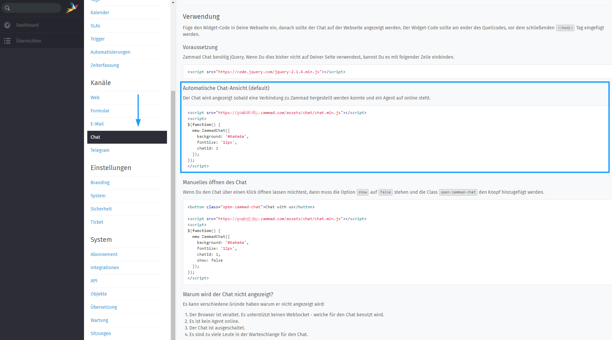Open the Wartung page
612x340 pixels.
99,320
